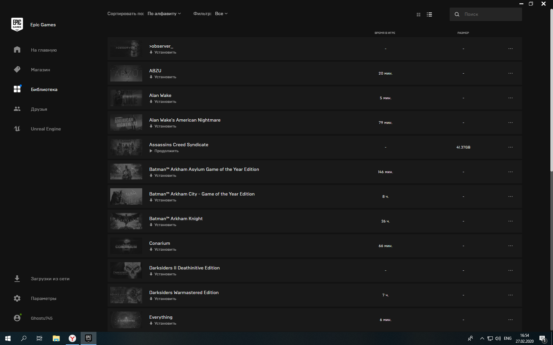Click the American Nightmare thumbnail

point(126,123)
